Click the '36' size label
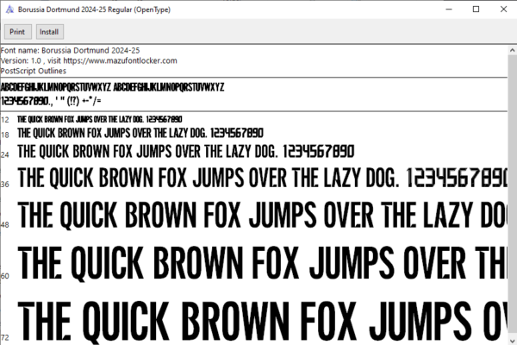The height and width of the screenshot is (345, 517). pyautogui.click(x=5, y=185)
